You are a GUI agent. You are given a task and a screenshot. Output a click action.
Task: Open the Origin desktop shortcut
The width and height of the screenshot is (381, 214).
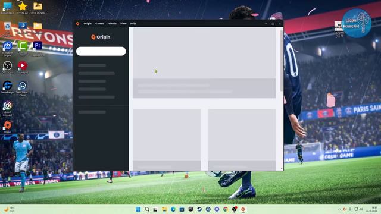(8, 127)
